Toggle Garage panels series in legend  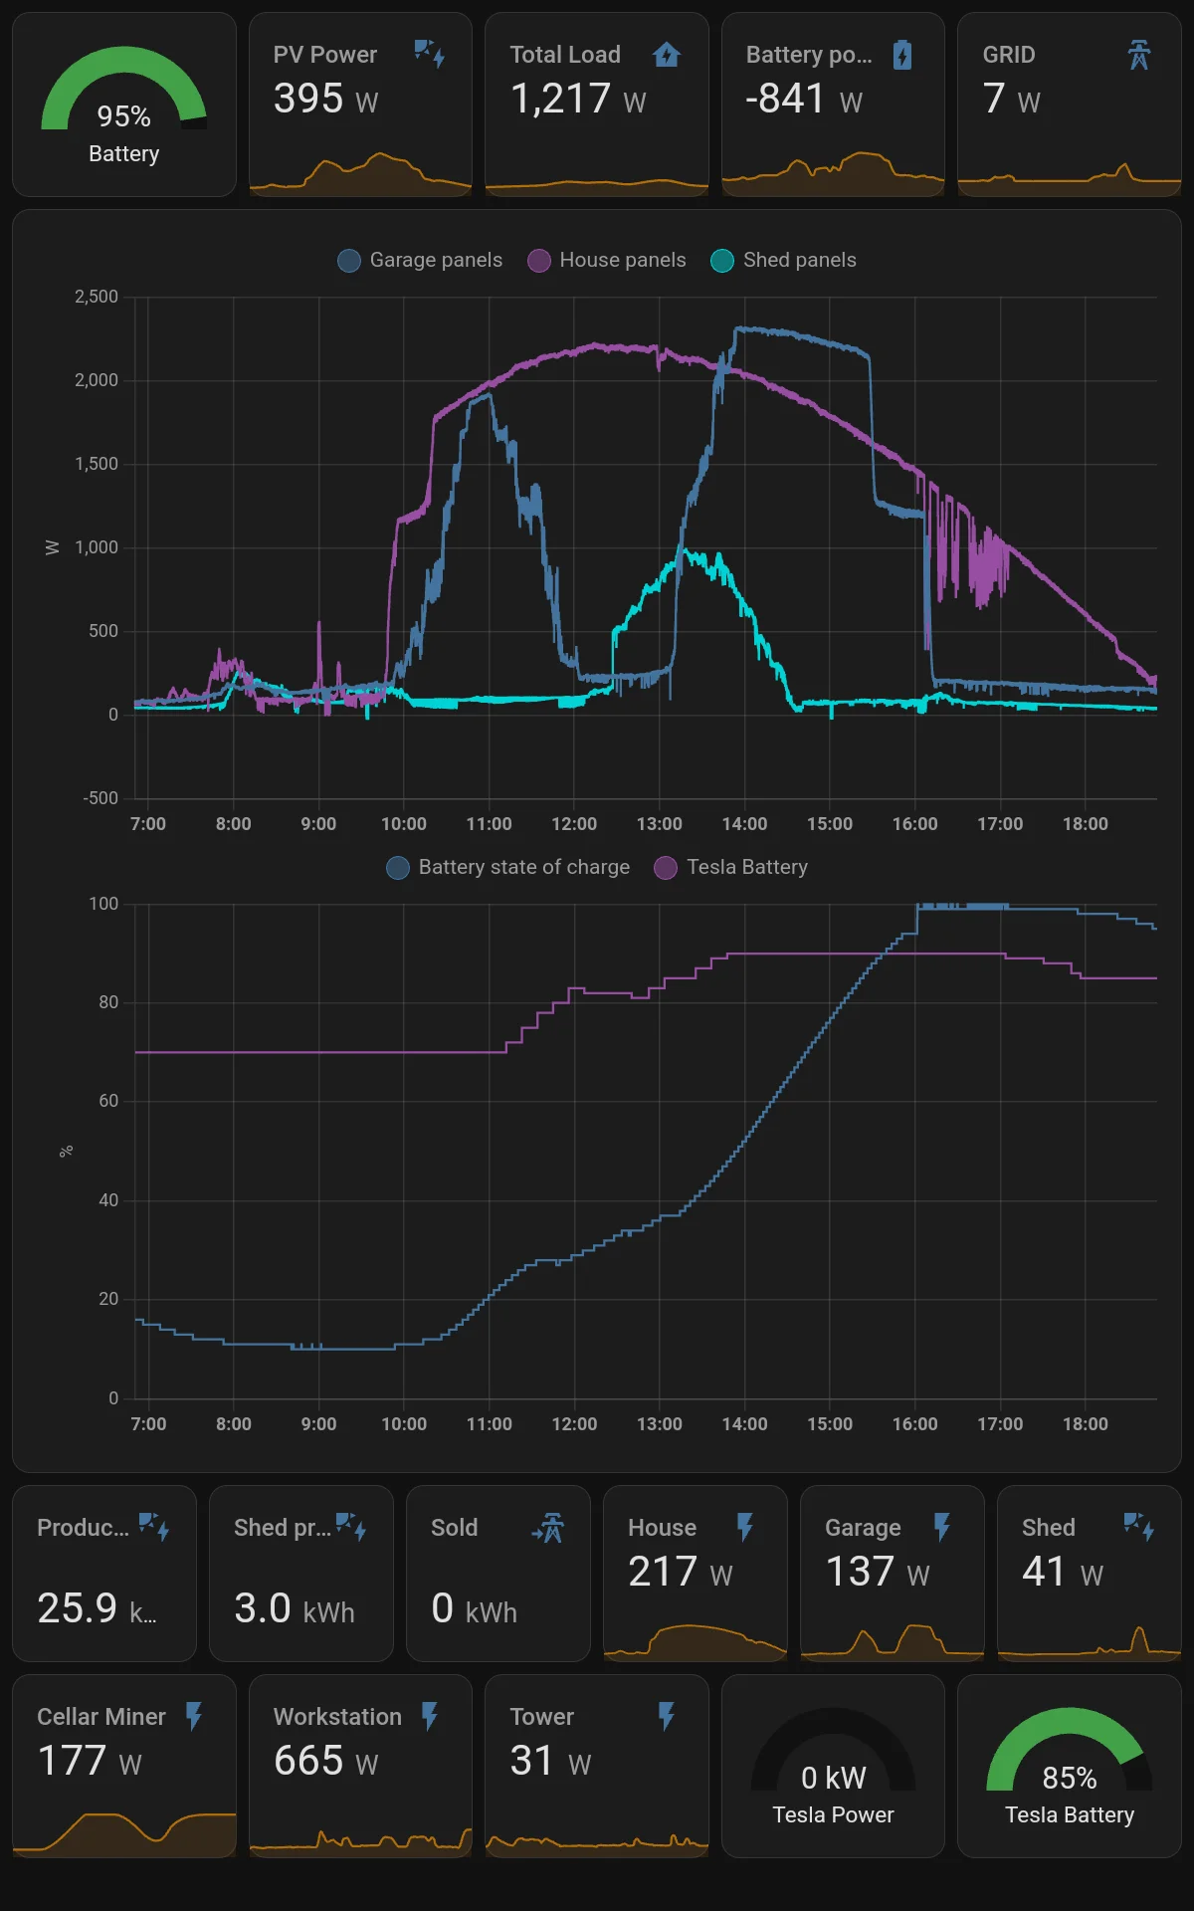tap(420, 260)
